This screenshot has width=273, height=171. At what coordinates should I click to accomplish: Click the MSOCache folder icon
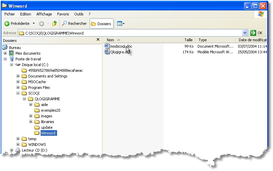(x=24, y=82)
